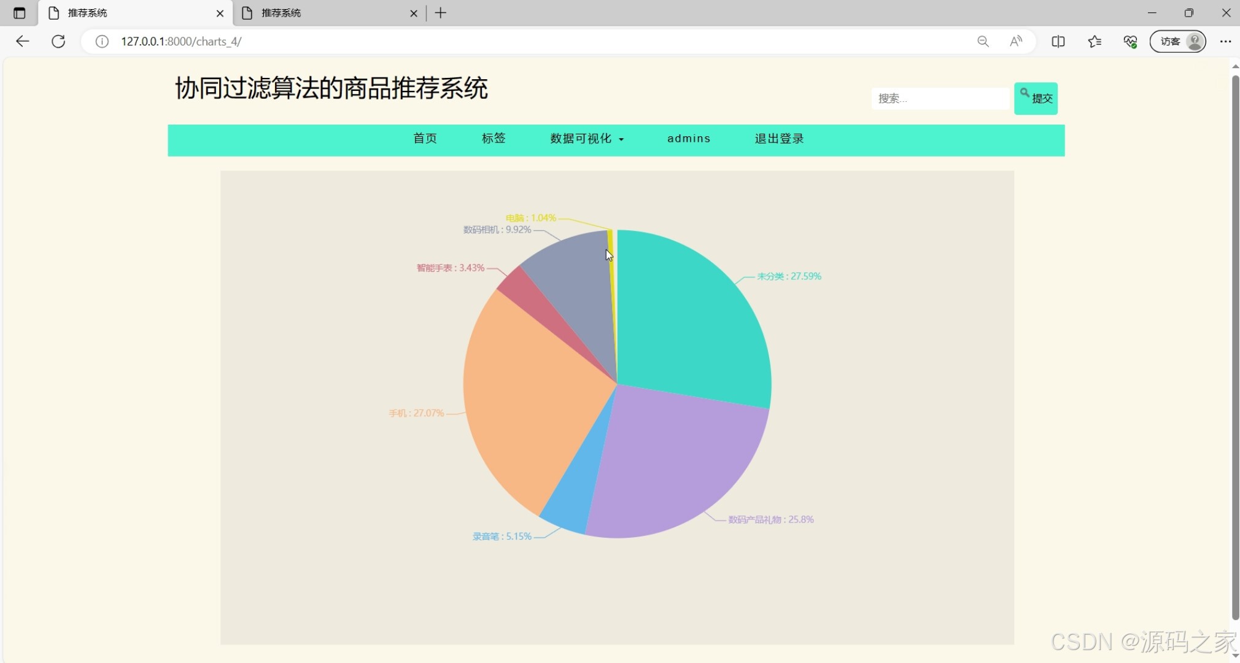The image size is (1240, 663).
Task: Open the tab actions menu top-left
Action: pos(19,12)
